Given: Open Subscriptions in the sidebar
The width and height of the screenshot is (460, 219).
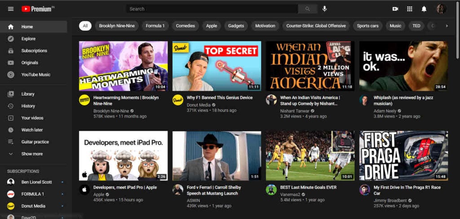Looking at the screenshot, I should pos(33,51).
